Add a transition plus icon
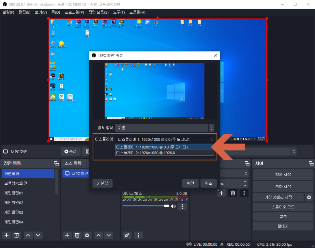 point(221,193)
